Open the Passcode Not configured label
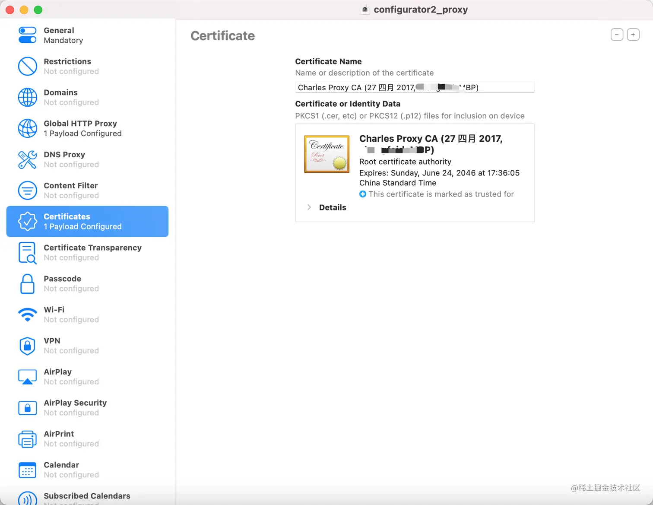653x505 pixels. click(71, 284)
